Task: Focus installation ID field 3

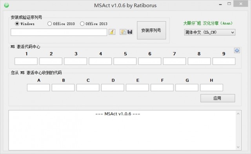Action: (x=76, y=61)
